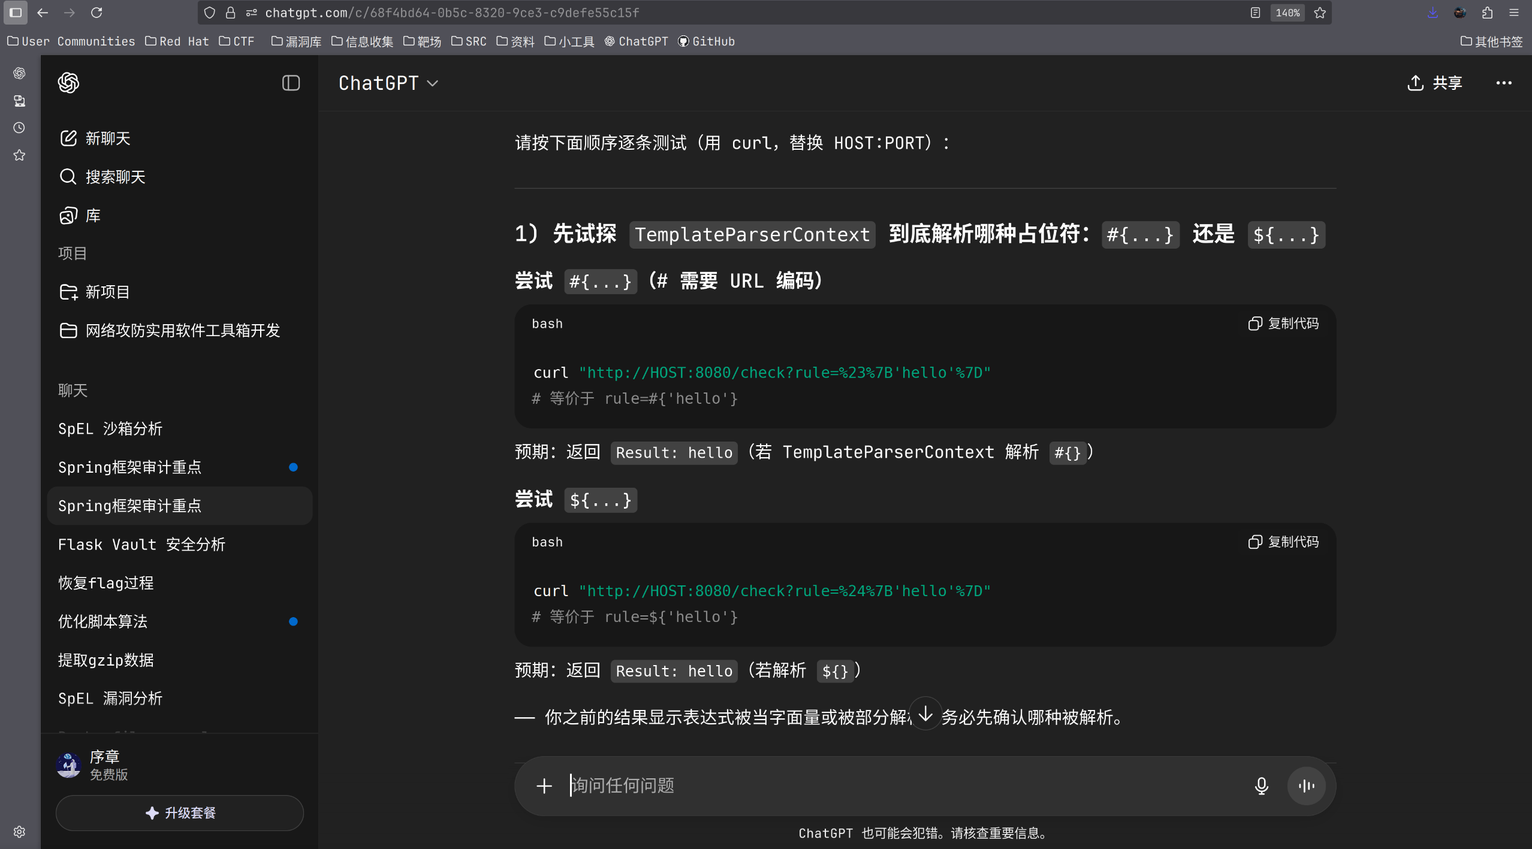Collapse the ChatGPT sidebar panel
Image resolution: width=1532 pixels, height=849 pixels.
click(x=291, y=83)
